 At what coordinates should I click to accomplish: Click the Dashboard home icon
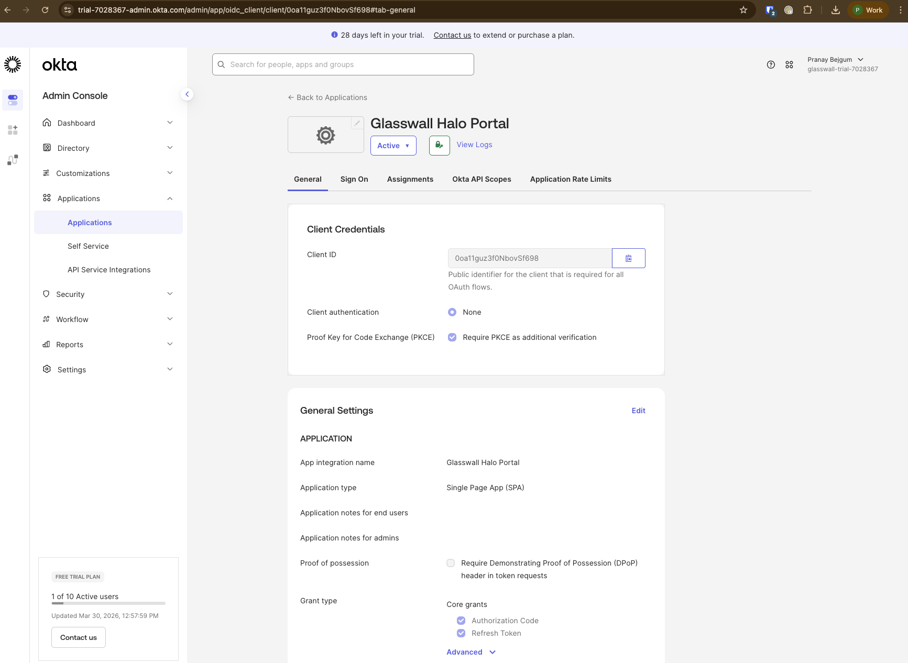pyautogui.click(x=47, y=123)
